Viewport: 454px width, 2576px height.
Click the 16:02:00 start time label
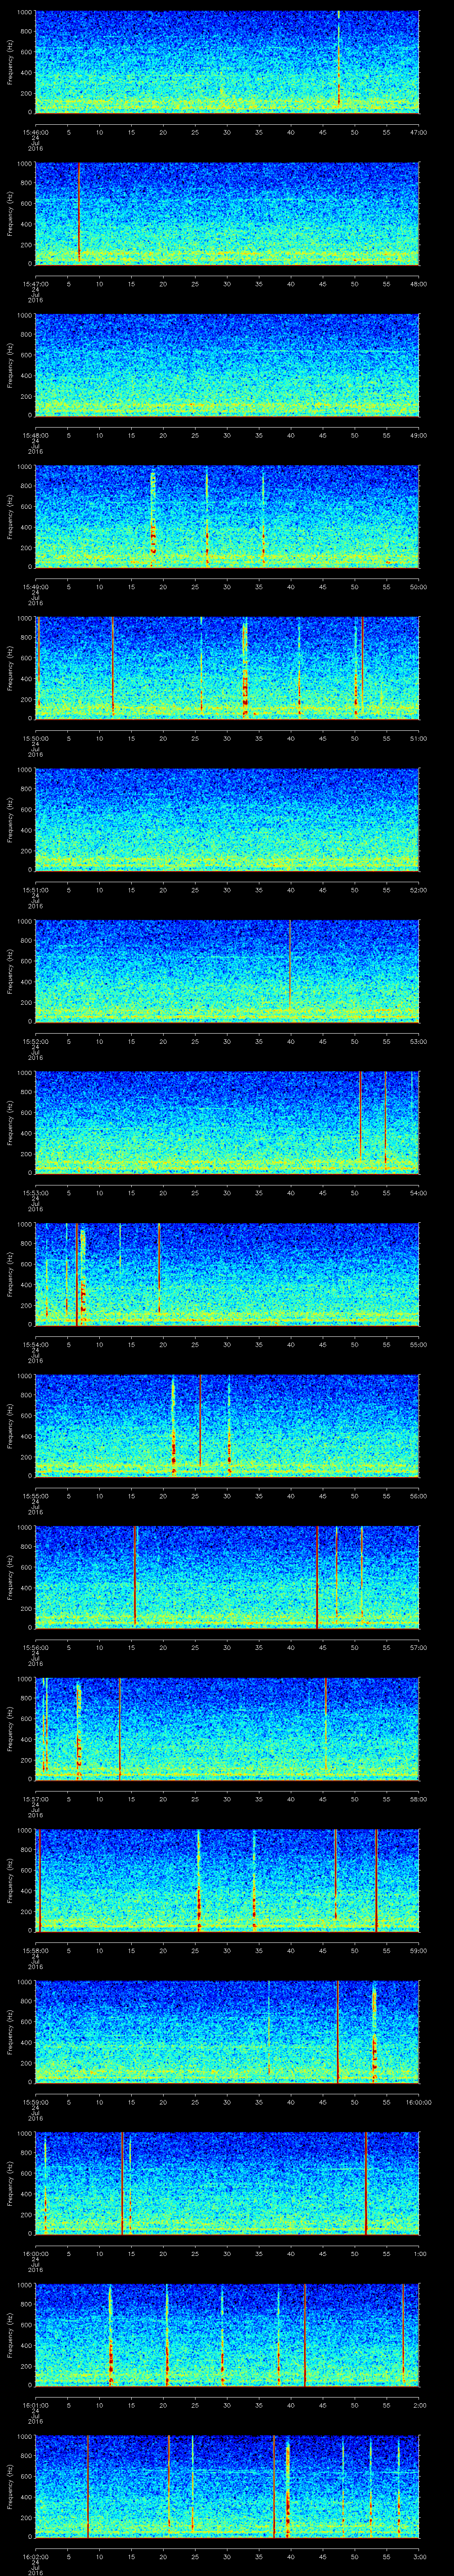pos(36,2556)
